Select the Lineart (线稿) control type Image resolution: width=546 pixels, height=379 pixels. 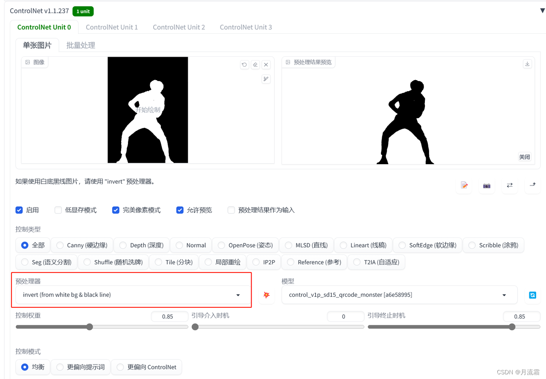tap(363, 245)
